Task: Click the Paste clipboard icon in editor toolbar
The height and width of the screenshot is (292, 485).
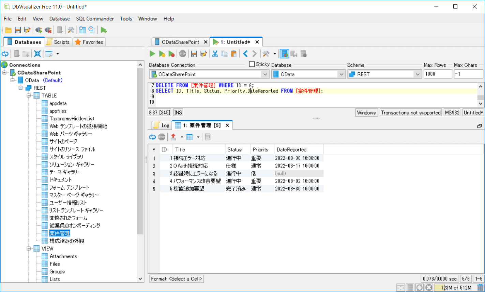Action: pos(234,54)
